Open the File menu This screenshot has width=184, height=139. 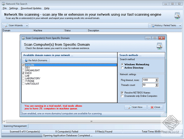point(5,8)
